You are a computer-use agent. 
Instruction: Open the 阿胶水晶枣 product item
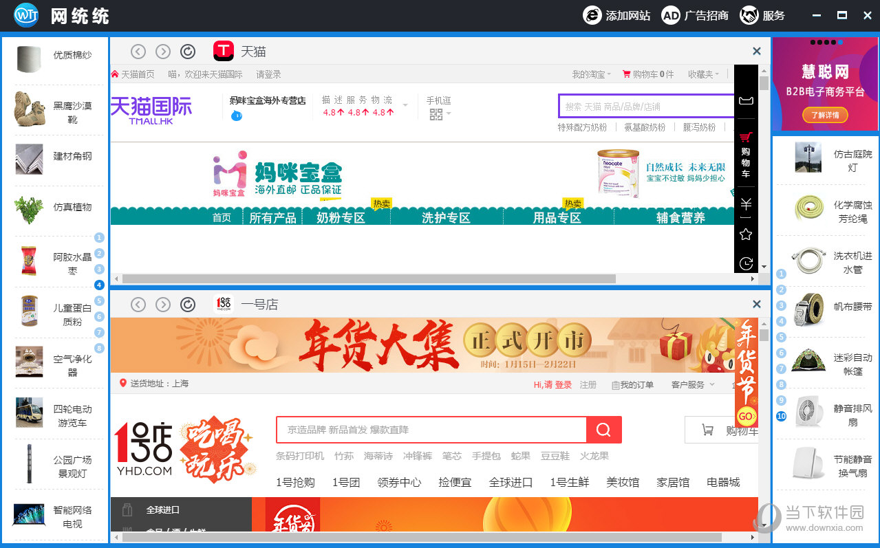click(55, 261)
